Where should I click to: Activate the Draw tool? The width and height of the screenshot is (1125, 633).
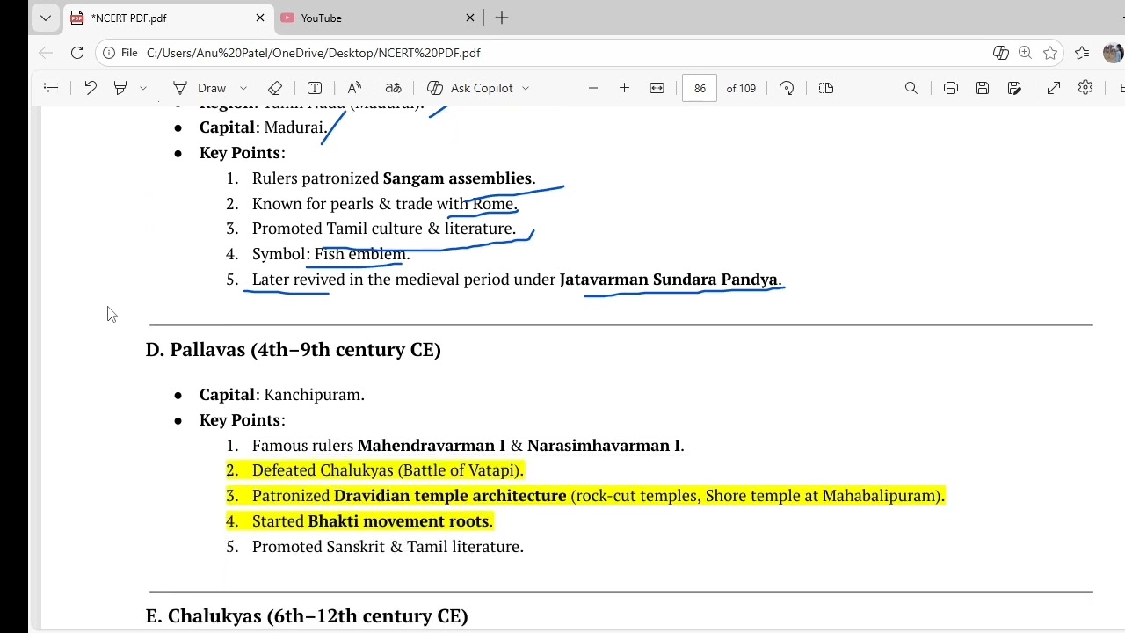pos(200,88)
